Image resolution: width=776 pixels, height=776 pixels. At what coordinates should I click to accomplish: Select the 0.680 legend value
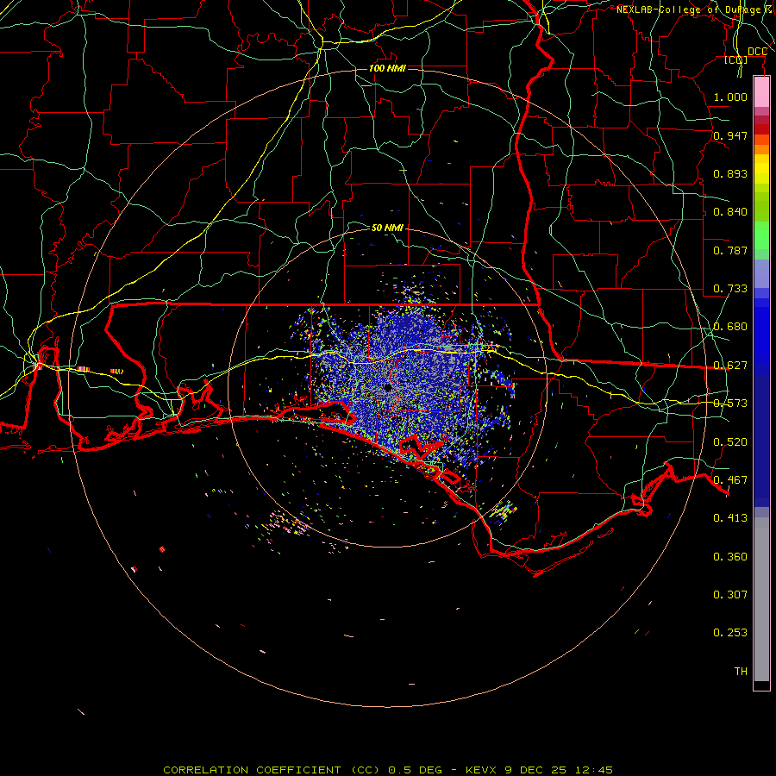730,327
